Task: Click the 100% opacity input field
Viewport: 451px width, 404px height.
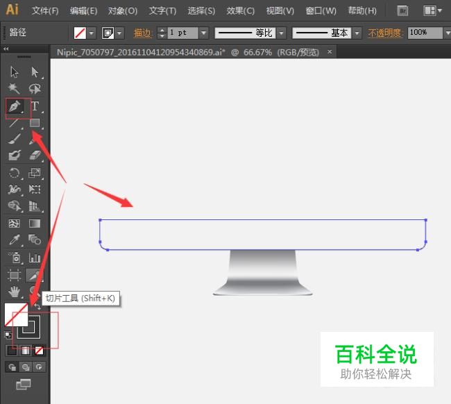Action: coord(425,33)
